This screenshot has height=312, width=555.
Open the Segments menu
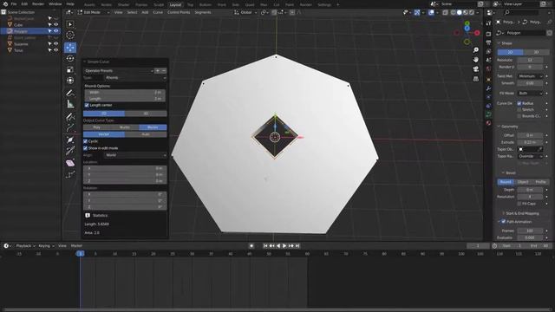coord(203,12)
